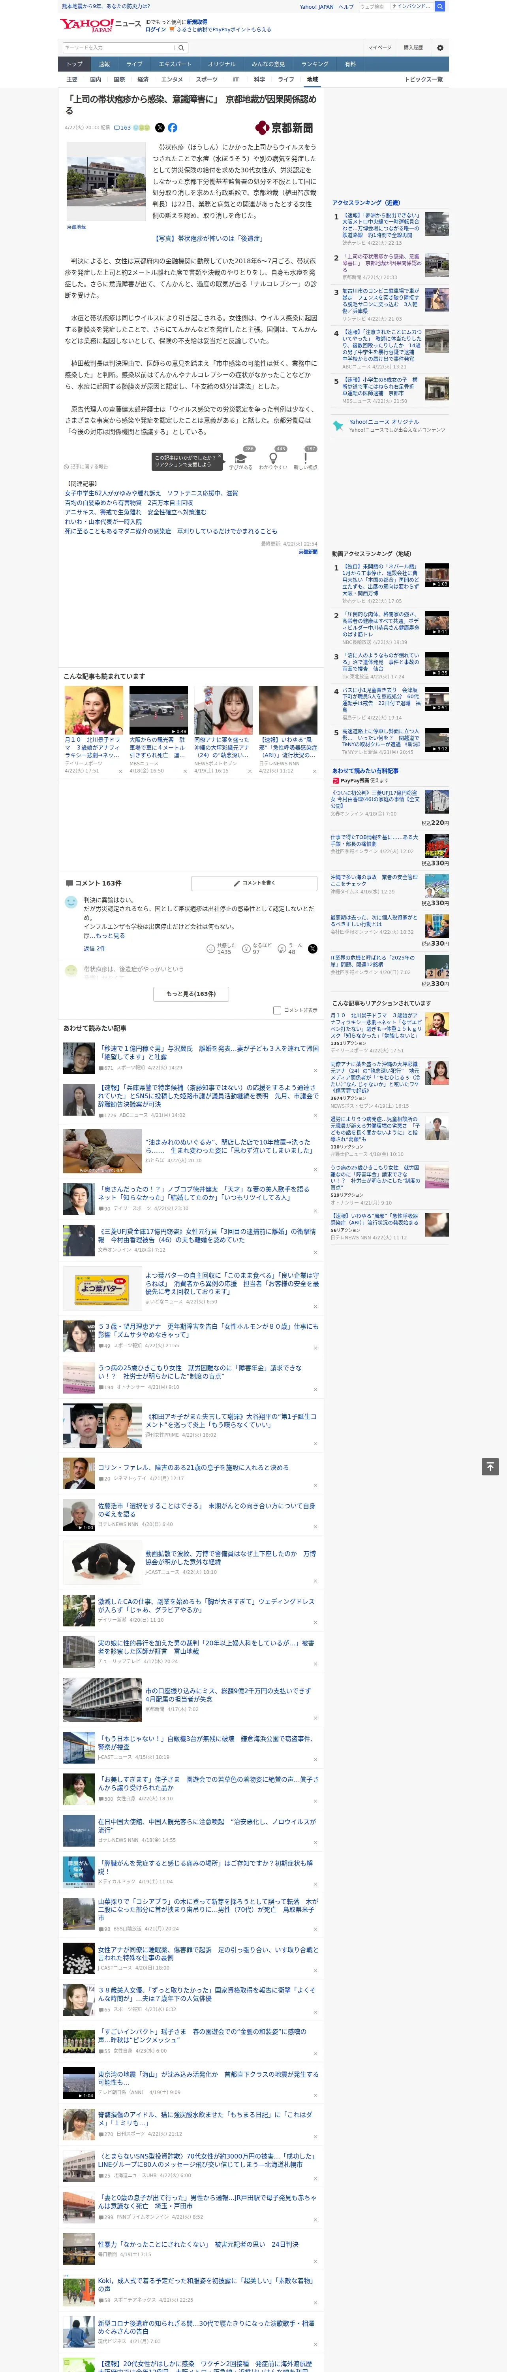Viewport: 507px width, 2372px height.
Task: Open Yahoo!ニュース オリジナル link in sidebar
Action: pyautogui.click(x=384, y=422)
